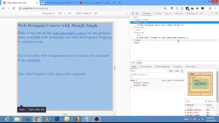Expand the margin-bottom computed property
The width and height of the screenshot is (219, 123).
click(x=186, y=110)
